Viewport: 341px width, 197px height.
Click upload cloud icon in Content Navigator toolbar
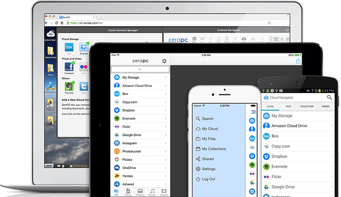coord(244,39)
